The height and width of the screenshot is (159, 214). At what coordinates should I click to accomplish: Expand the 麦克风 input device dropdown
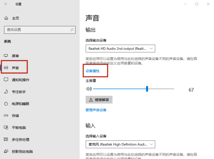(120, 144)
